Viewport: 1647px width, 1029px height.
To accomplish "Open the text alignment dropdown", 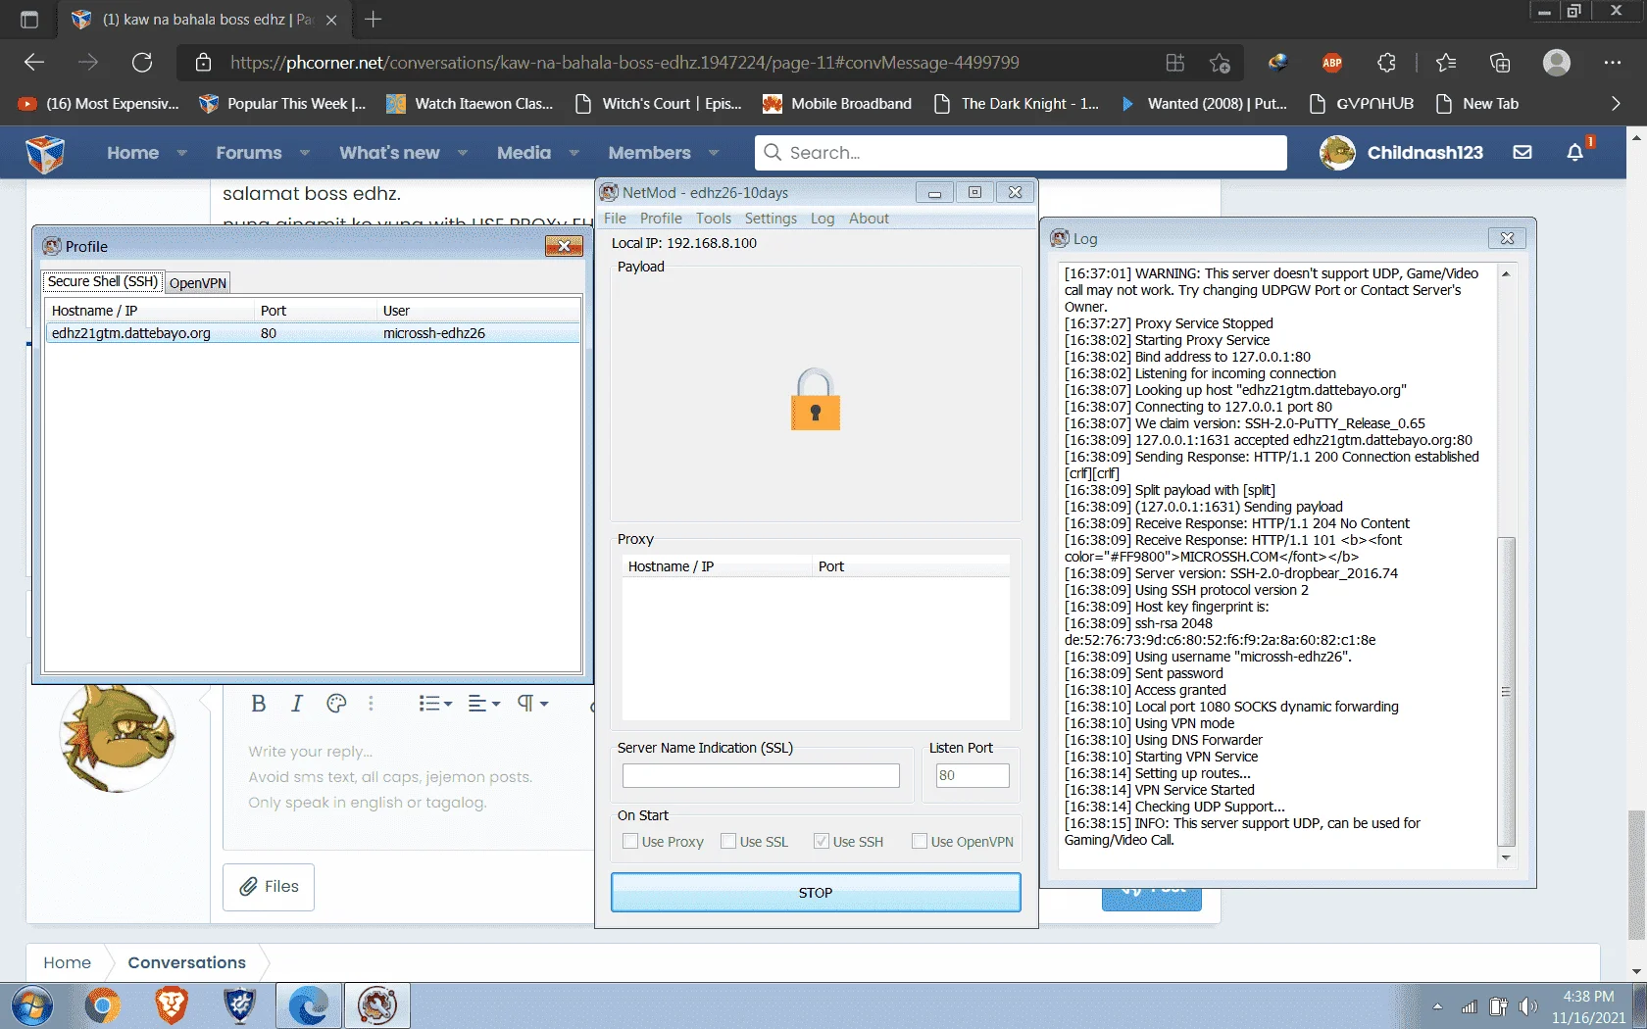I will coord(484,704).
